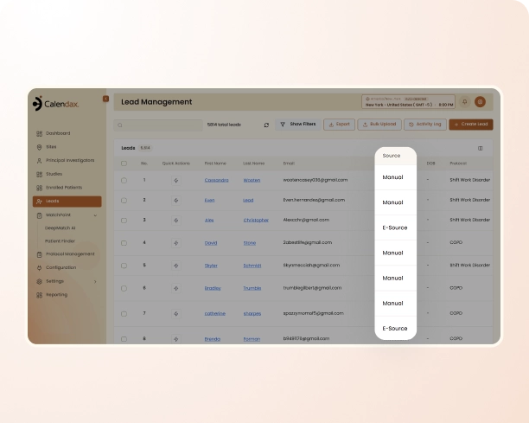Click the Calendax logo
This screenshot has width=529, height=423.
55,103
